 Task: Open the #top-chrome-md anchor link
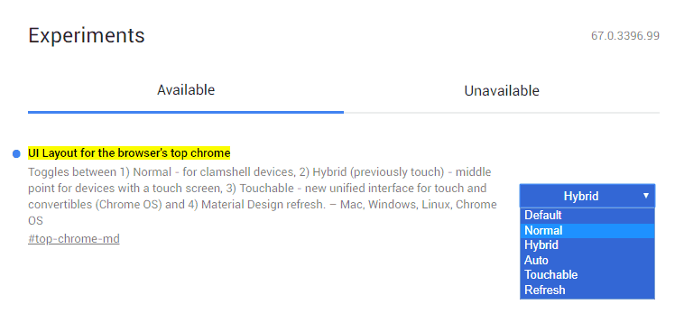[74, 239]
